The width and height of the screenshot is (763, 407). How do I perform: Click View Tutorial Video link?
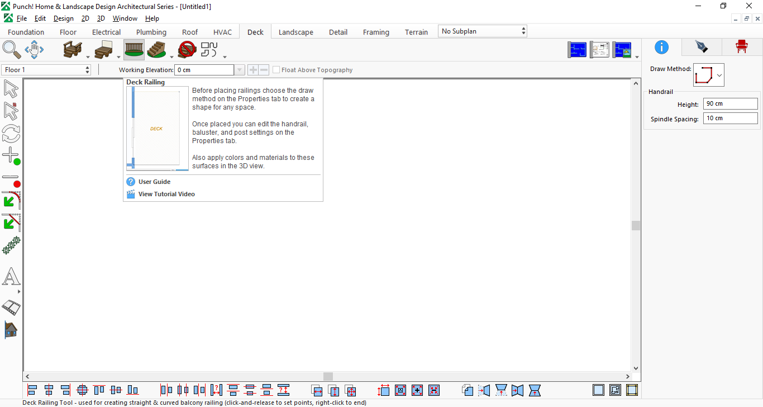pyautogui.click(x=166, y=194)
